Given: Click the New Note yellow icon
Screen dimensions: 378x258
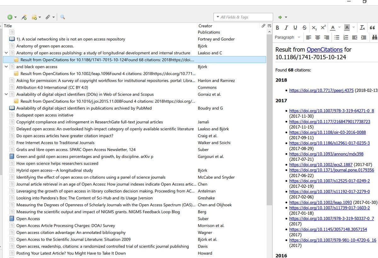Looking at the screenshot, I should 34,17.
